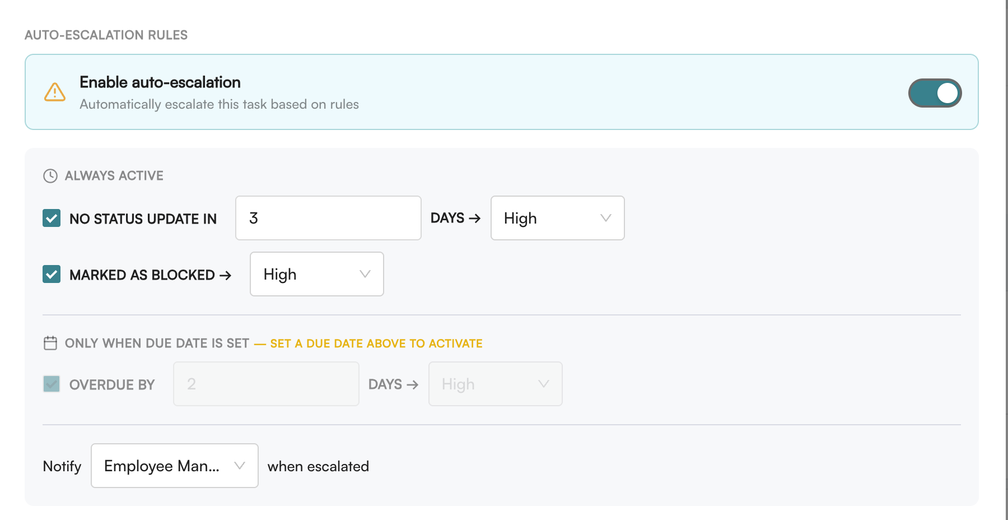The image size is (1008, 520).
Task: Turn off the Enable auto-escalation switch
Action: pos(935,93)
